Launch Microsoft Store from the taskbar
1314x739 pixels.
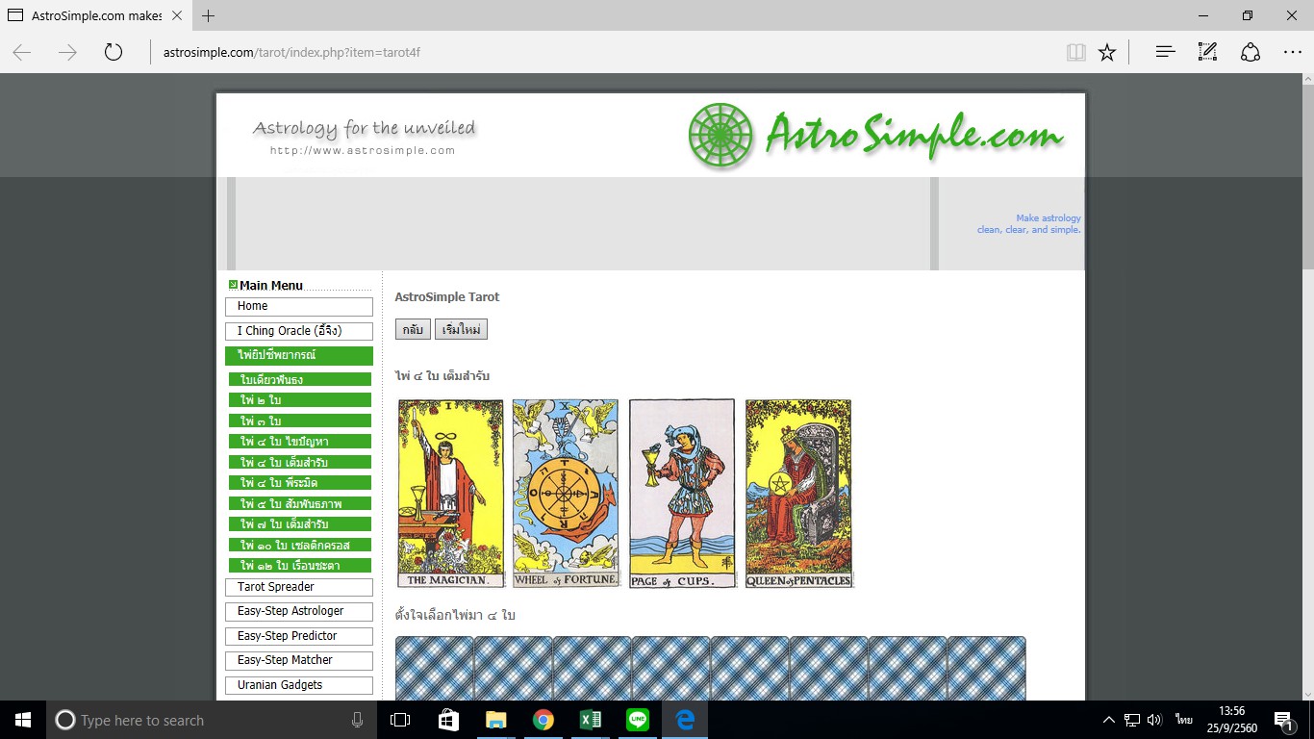point(448,720)
